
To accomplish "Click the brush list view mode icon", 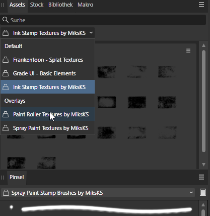I will [x=203, y=192].
